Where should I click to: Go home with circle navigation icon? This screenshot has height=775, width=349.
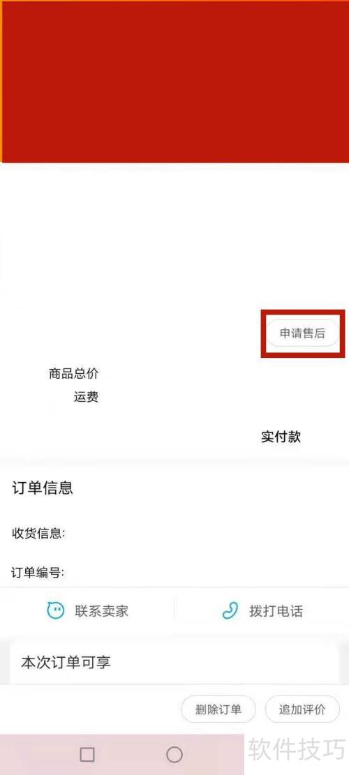pos(174,754)
